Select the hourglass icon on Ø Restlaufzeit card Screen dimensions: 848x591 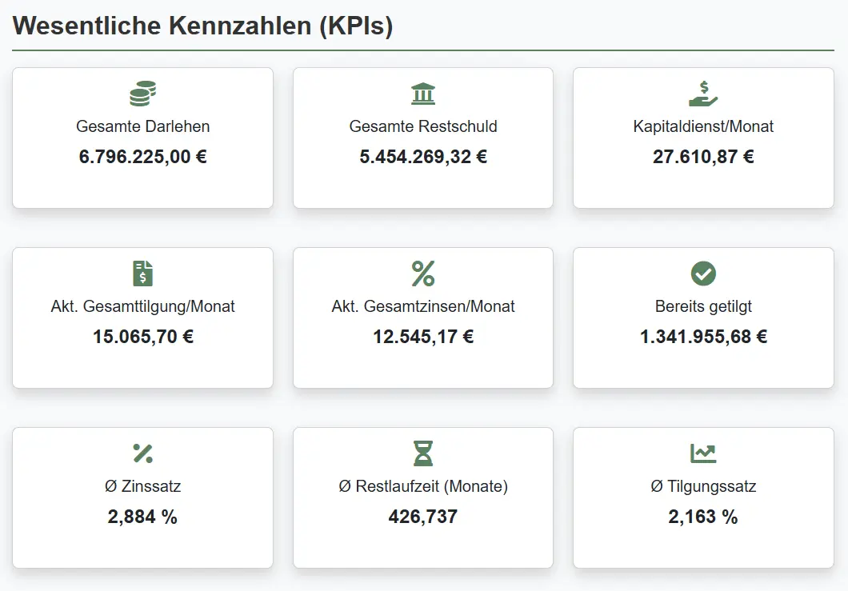(x=422, y=453)
